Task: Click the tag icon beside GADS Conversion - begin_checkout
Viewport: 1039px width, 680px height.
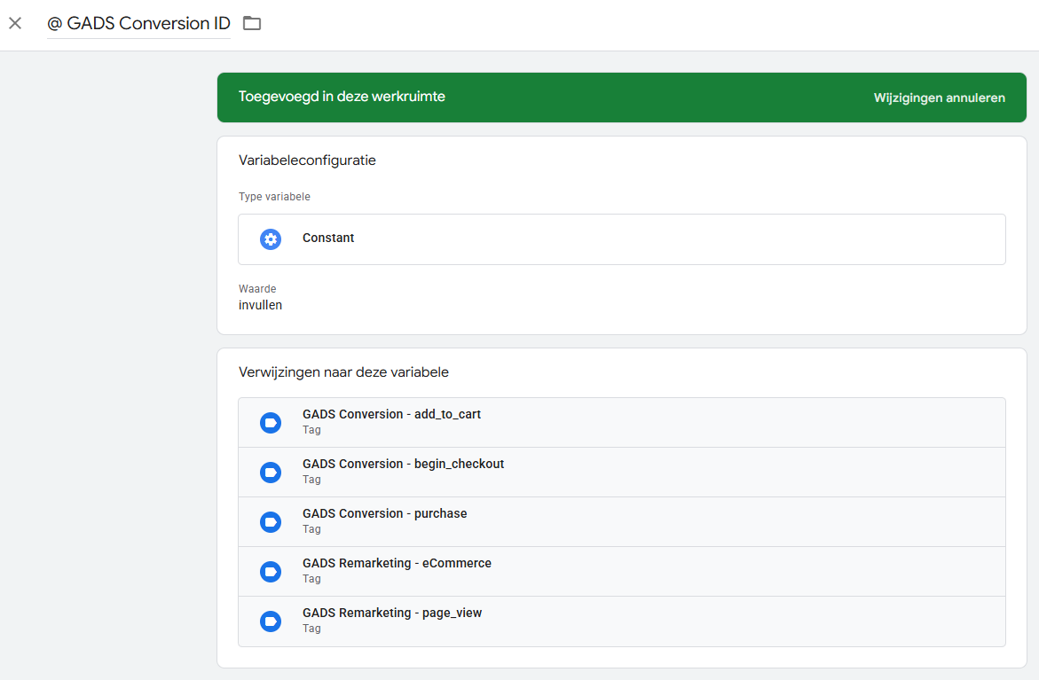Action: coord(271,473)
